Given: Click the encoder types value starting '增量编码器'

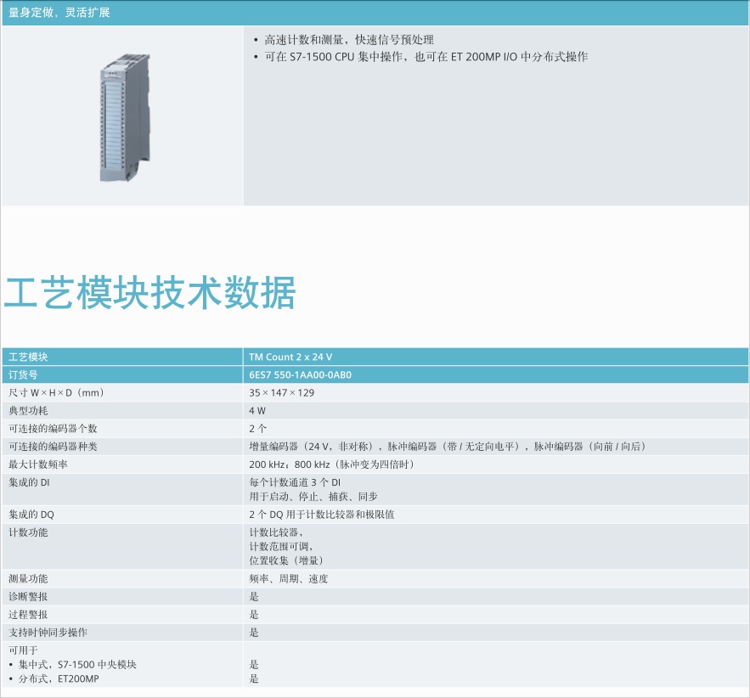Looking at the screenshot, I should click(x=448, y=447).
